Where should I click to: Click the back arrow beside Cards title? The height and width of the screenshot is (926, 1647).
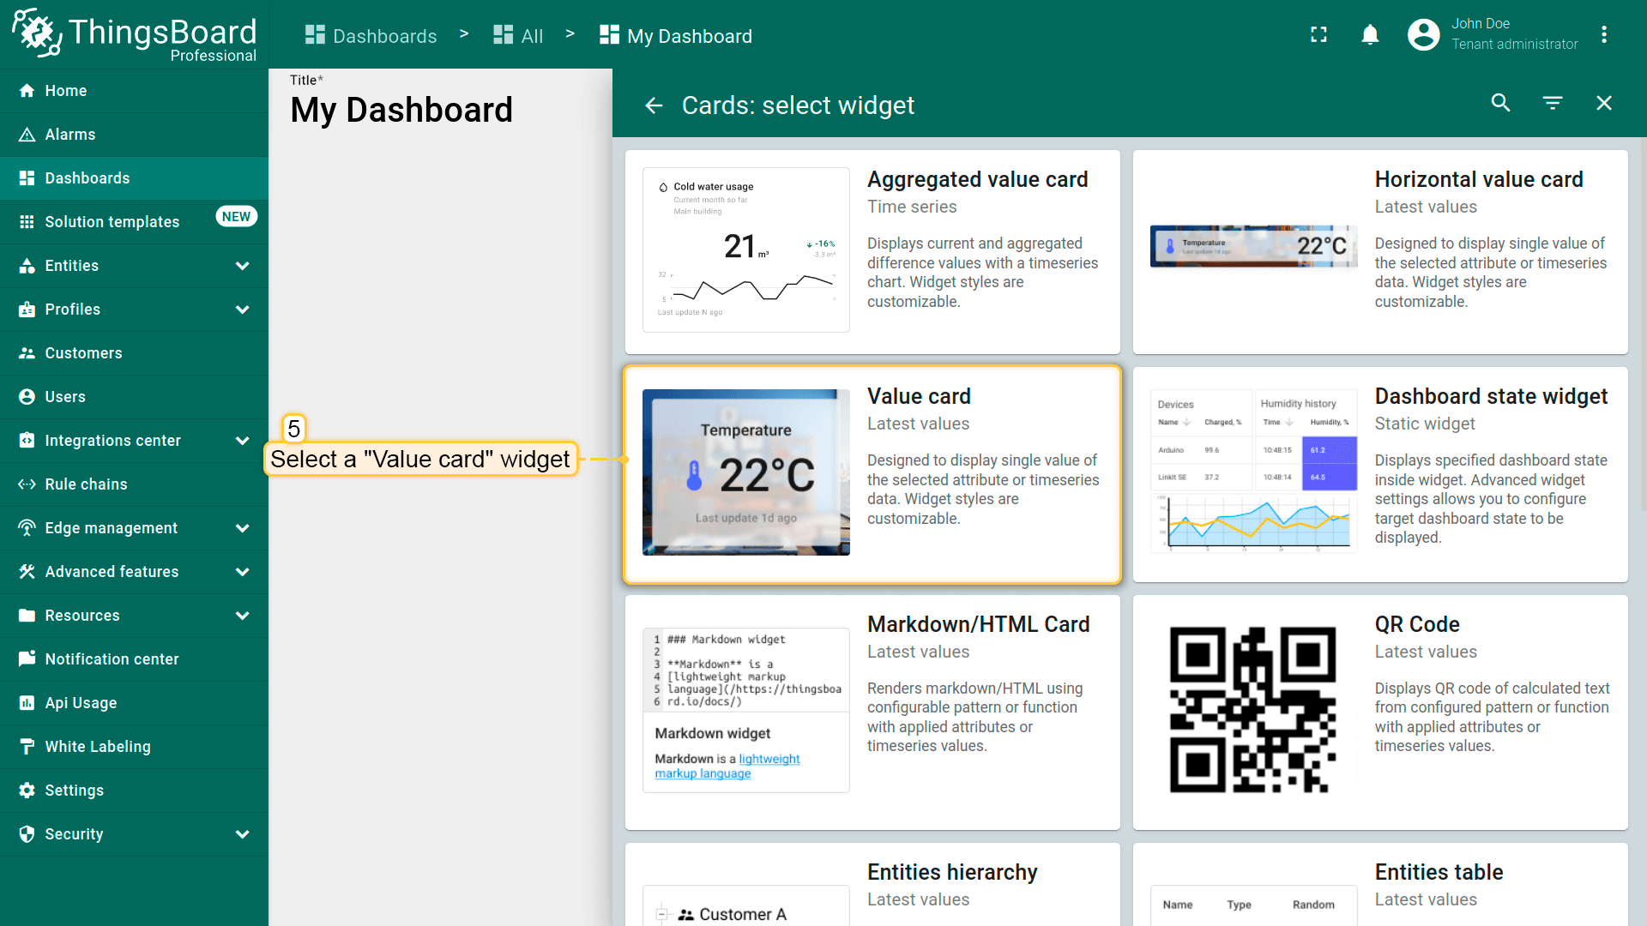654,105
